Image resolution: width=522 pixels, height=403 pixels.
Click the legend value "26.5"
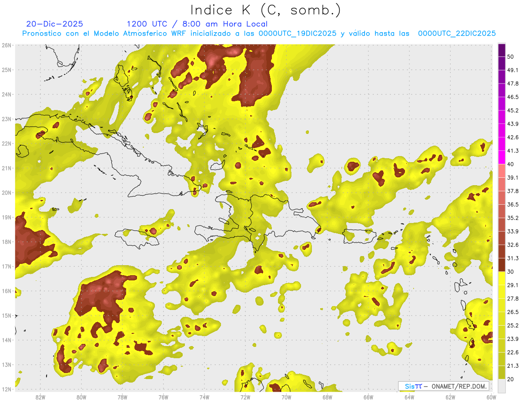(513, 312)
